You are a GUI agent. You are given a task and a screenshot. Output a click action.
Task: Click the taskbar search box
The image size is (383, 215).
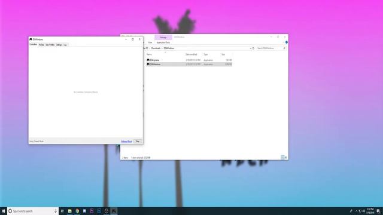[33, 211]
